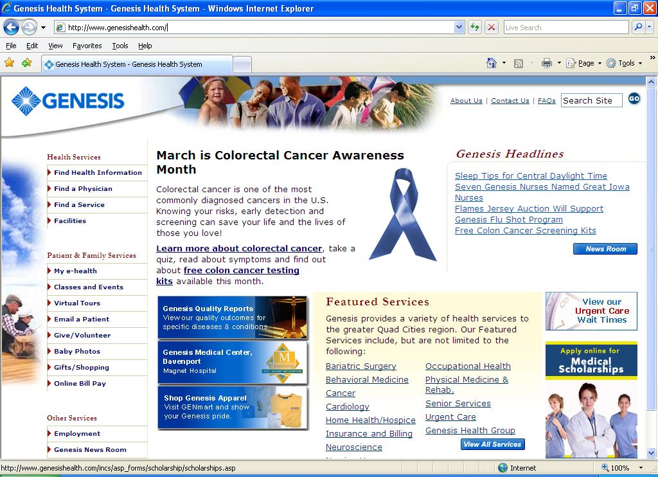This screenshot has width=658, height=477.
Task: Open the Tools gear toolbar menu
Action: tap(624, 63)
